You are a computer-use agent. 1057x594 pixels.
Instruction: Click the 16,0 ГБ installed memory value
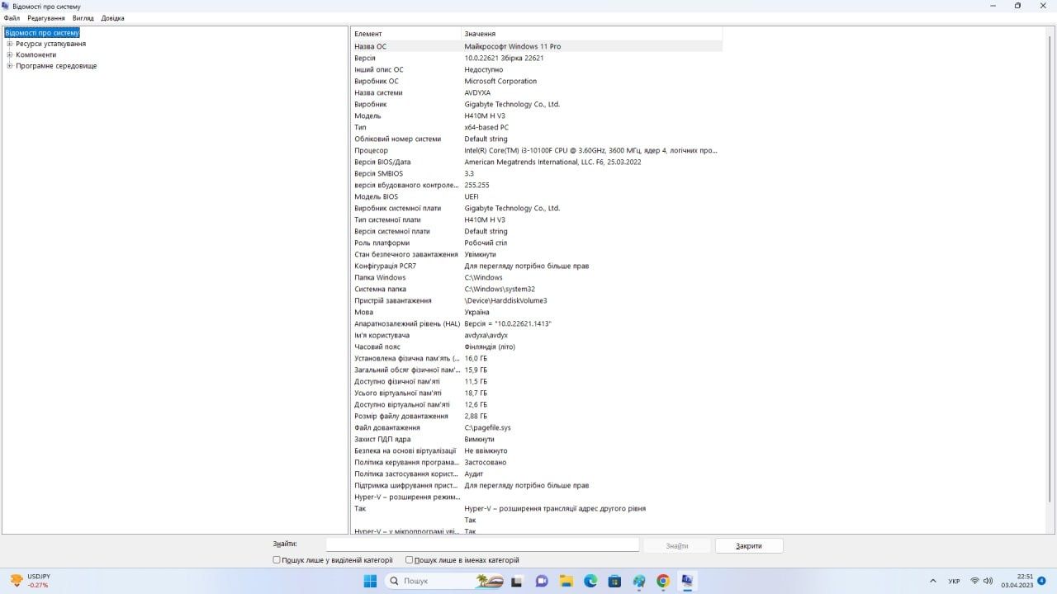point(476,358)
